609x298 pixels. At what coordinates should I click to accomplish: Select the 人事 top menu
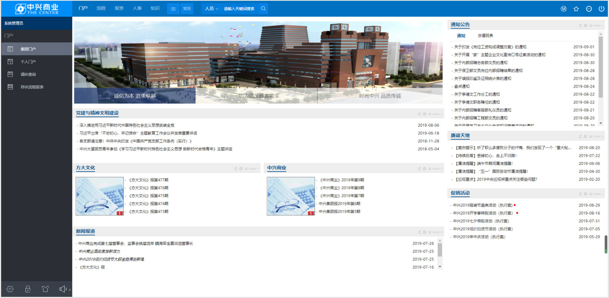[137, 8]
